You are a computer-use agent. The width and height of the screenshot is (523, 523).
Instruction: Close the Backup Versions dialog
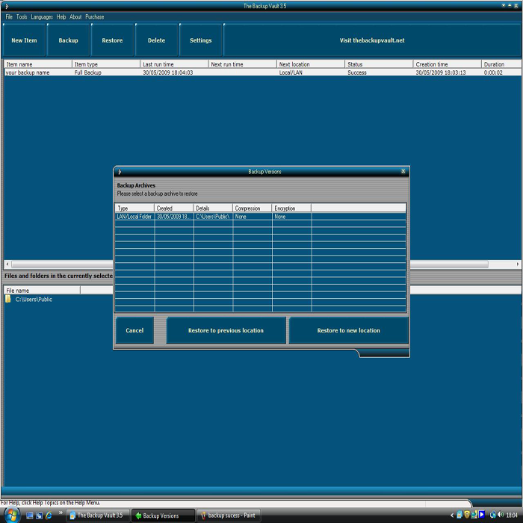(x=403, y=171)
